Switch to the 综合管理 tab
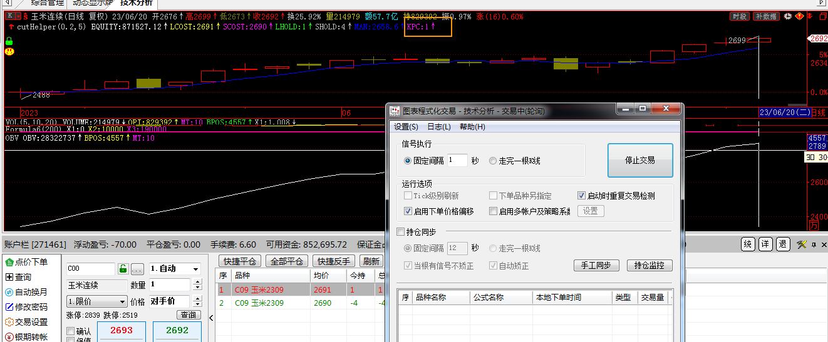This screenshot has width=828, height=342. coord(48,3)
